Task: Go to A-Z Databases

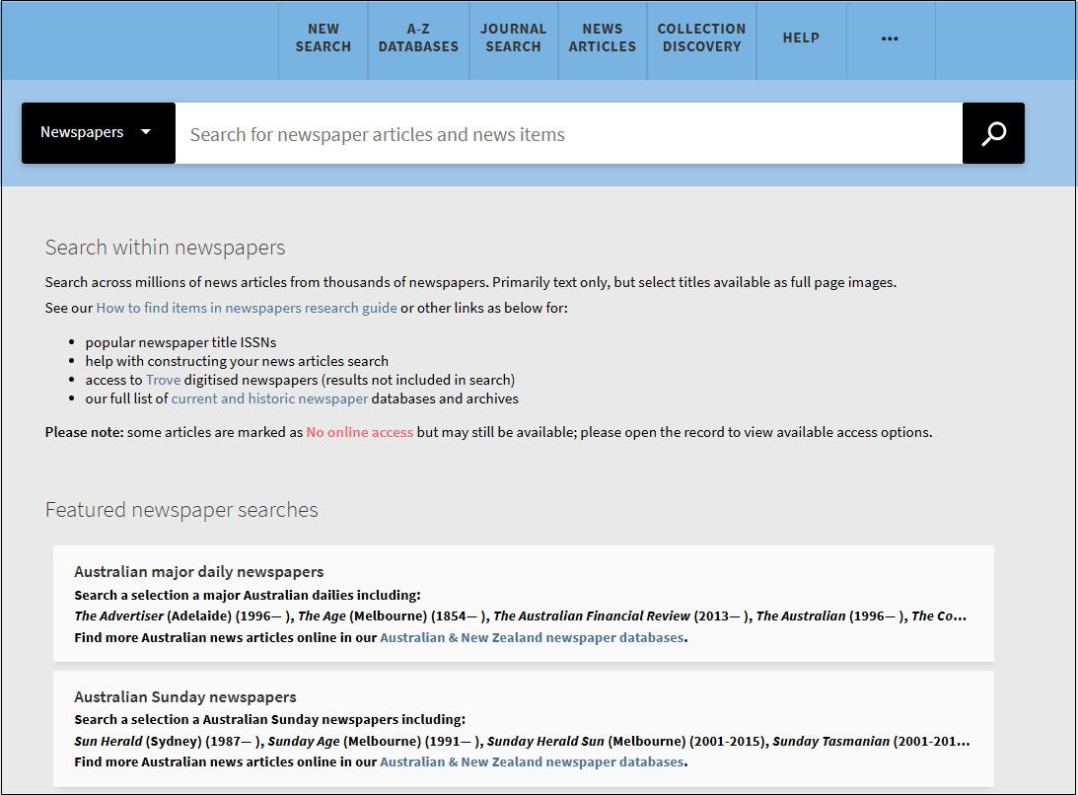Action: [x=418, y=38]
